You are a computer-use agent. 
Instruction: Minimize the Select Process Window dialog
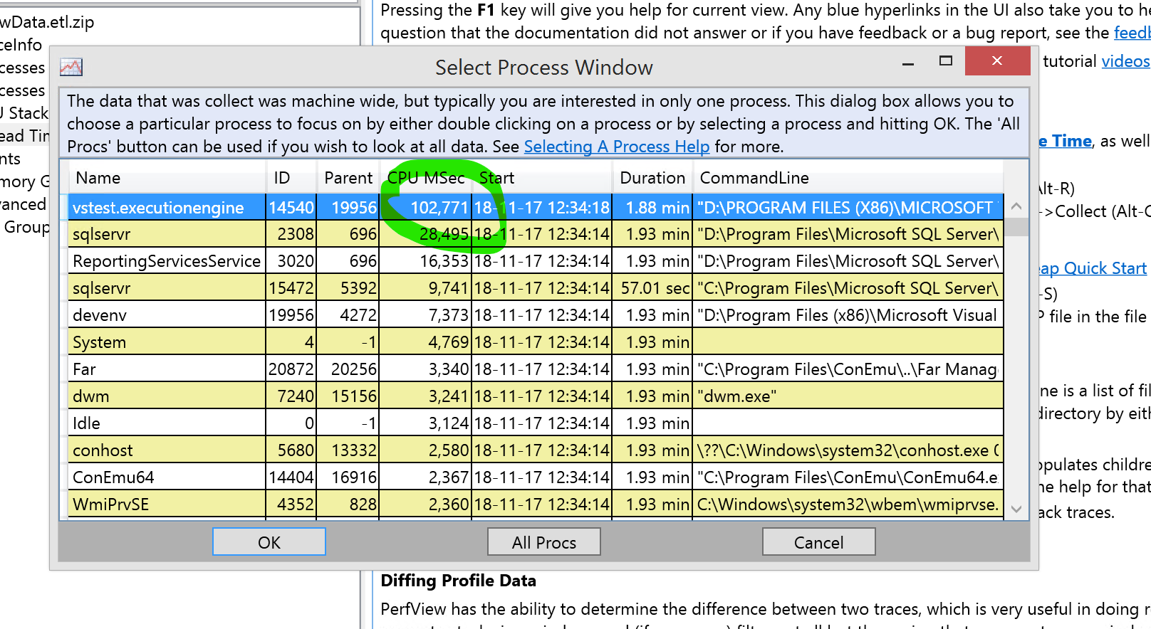pyautogui.click(x=908, y=63)
